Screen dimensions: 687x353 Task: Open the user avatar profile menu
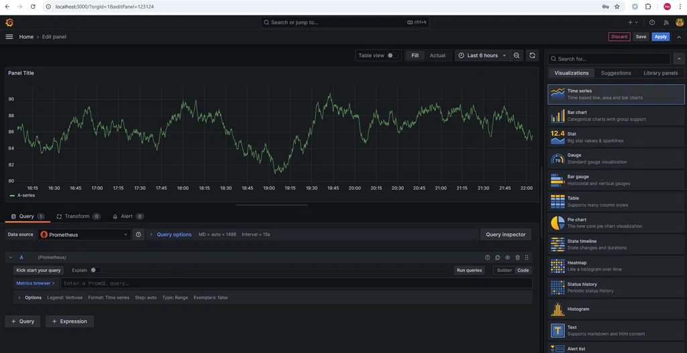pos(680,22)
